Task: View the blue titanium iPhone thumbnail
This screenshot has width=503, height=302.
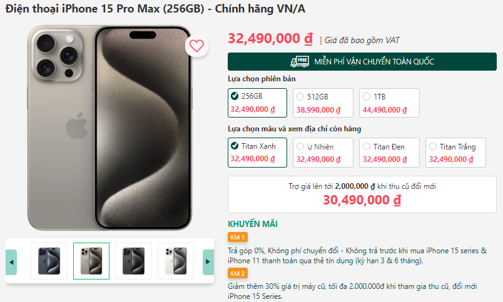Action: (49, 261)
